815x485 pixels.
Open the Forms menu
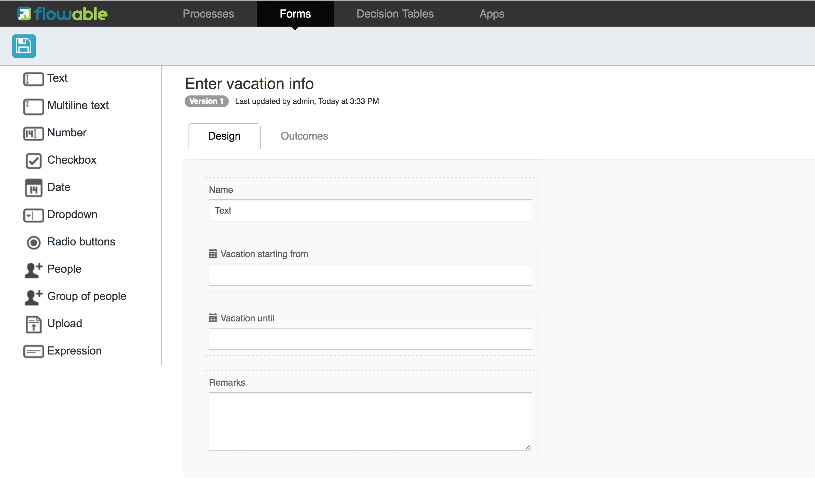[x=295, y=14]
